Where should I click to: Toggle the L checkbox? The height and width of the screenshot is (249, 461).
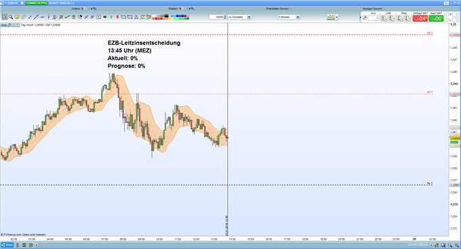pos(447,20)
